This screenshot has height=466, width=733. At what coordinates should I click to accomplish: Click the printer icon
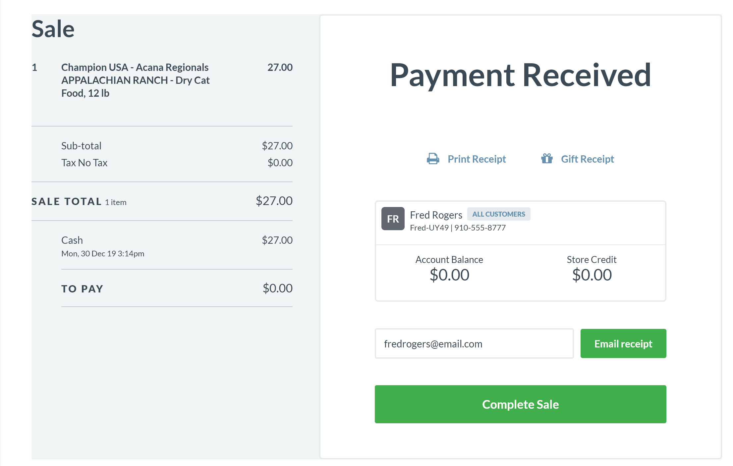433,159
